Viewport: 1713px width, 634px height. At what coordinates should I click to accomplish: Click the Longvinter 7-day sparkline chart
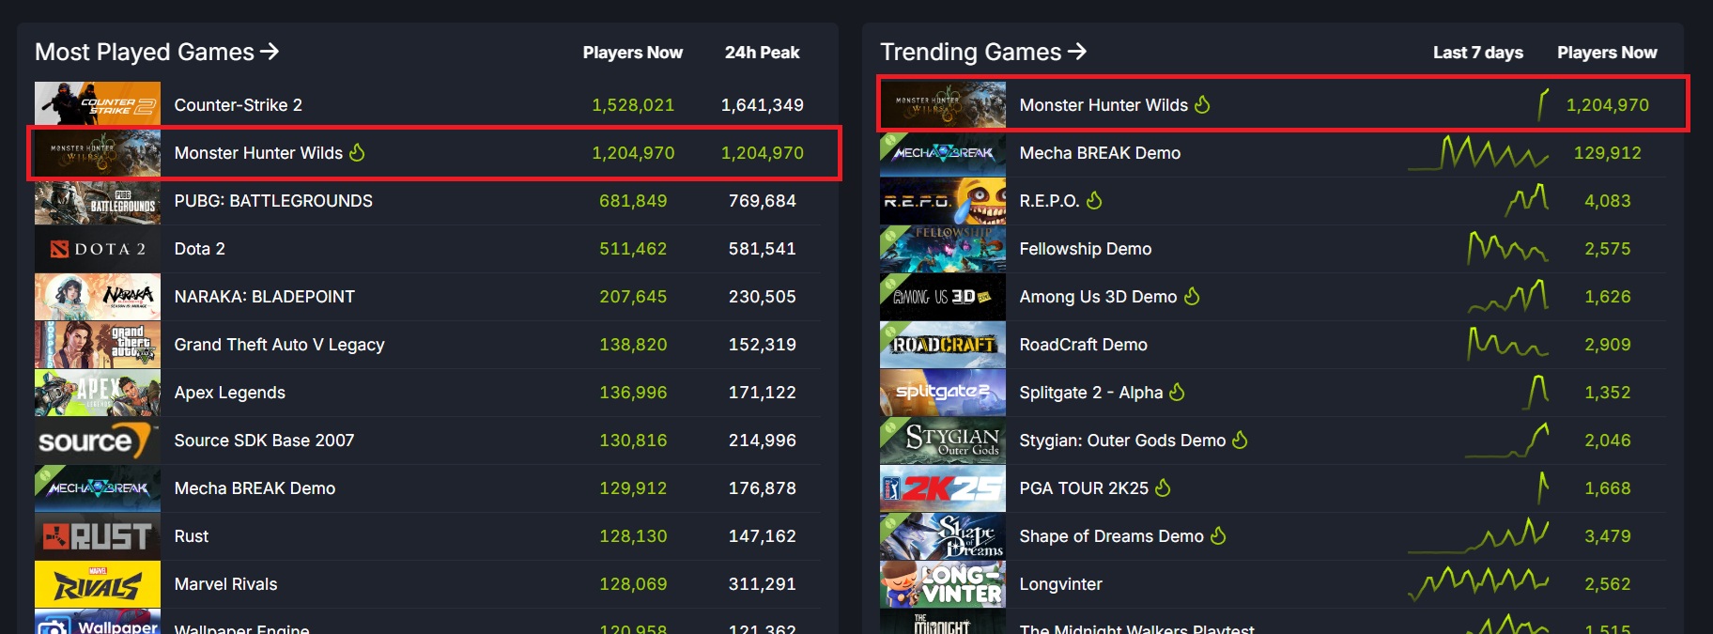(1478, 583)
